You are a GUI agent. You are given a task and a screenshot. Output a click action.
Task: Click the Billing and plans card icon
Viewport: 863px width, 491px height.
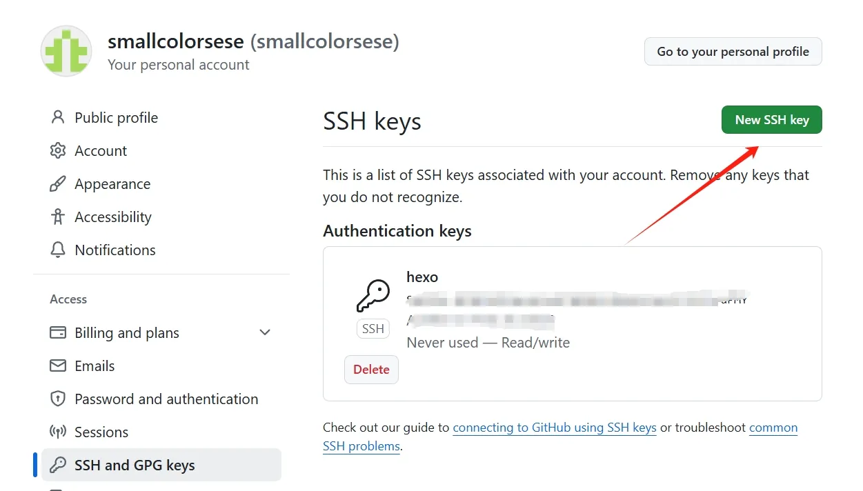58,332
